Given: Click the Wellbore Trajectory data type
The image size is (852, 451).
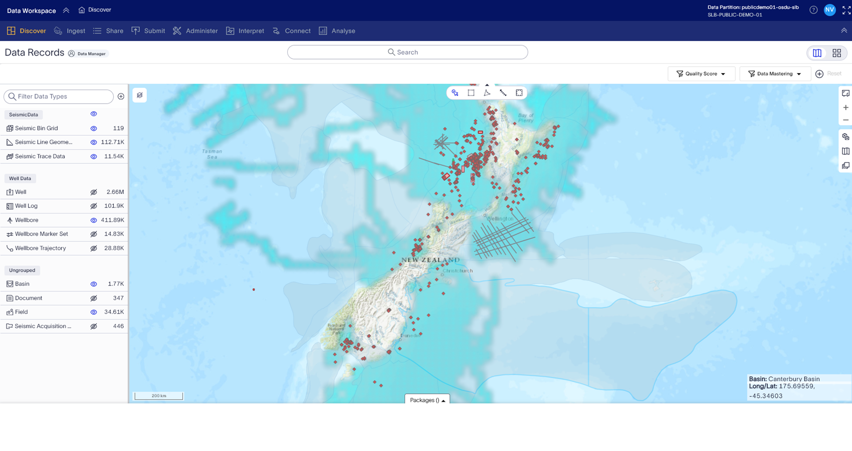Looking at the screenshot, I should (x=40, y=248).
